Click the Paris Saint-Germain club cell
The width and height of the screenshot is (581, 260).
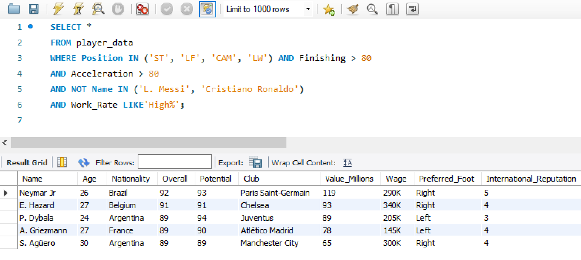pyautogui.click(x=279, y=193)
